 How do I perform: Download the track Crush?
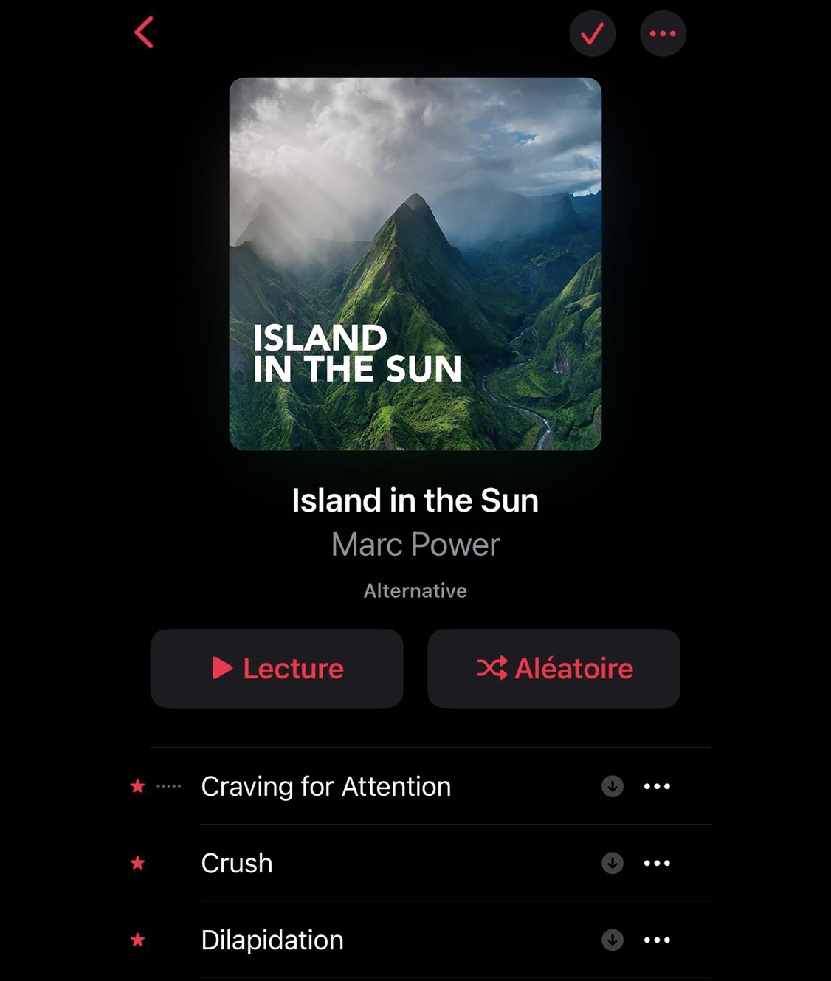coord(613,863)
